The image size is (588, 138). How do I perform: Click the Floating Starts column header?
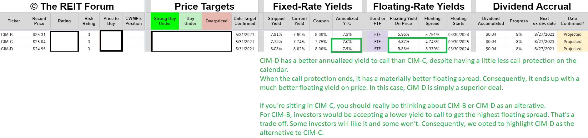(x=459, y=21)
